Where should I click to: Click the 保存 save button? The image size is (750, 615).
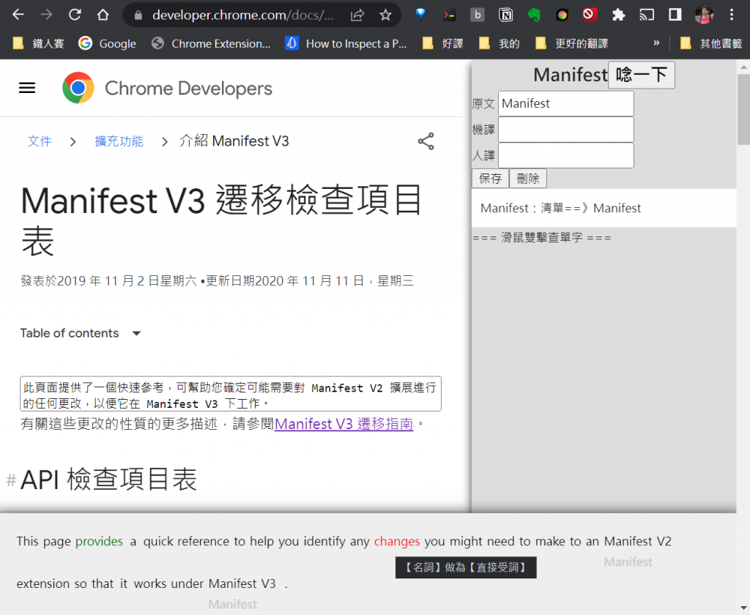click(490, 179)
